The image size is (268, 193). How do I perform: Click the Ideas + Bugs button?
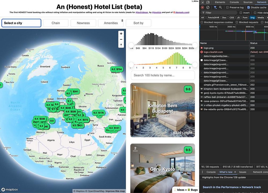coord(186,190)
